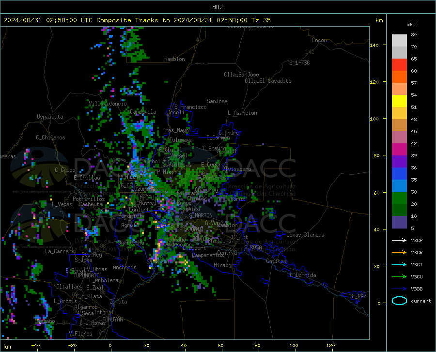Click the E_1-736 label
The height and width of the screenshot is (352, 436).
click(x=299, y=63)
